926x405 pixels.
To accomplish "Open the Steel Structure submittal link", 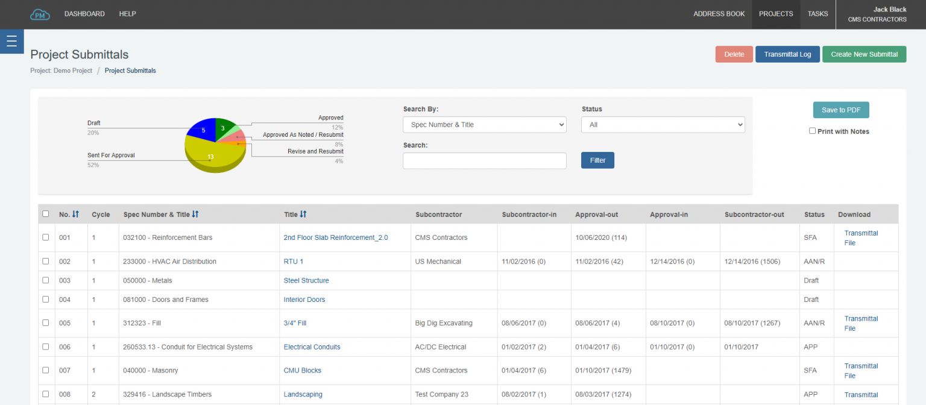I will coord(306,281).
